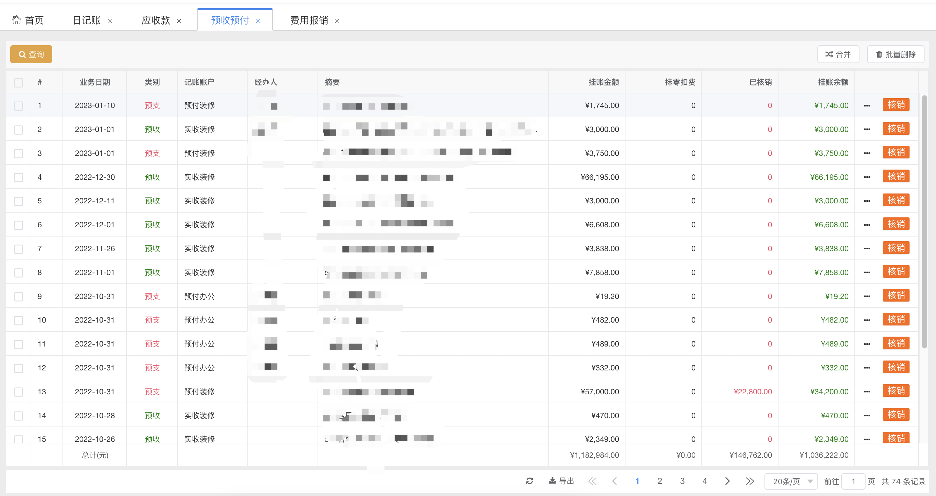Go to page 3

click(682, 481)
